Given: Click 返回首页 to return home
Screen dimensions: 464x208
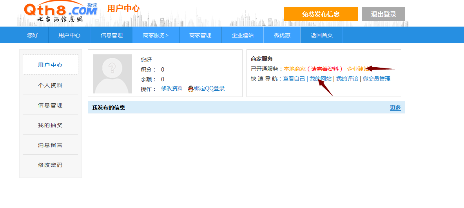Looking at the screenshot, I should (x=322, y=35).
